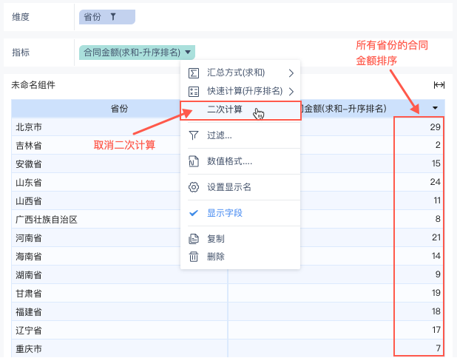Click the funnel icon beside 过滤

pos(194,135)
